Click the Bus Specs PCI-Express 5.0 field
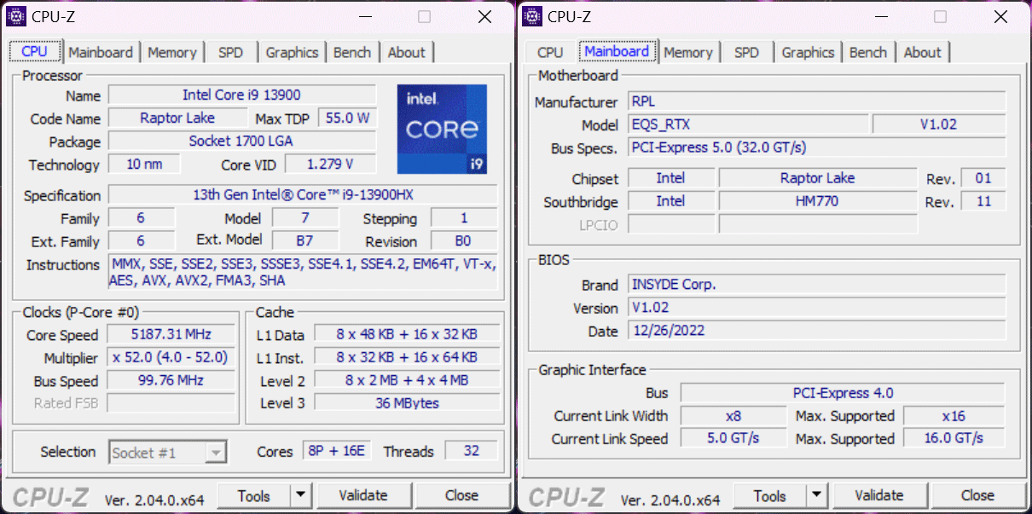 tap(816, 147)
